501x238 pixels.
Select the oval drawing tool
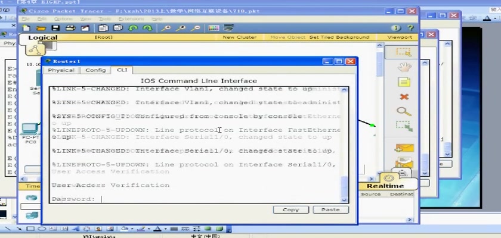click(42, 228)
